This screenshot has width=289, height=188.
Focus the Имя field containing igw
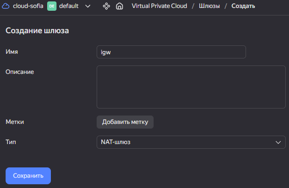click(171, 52)
